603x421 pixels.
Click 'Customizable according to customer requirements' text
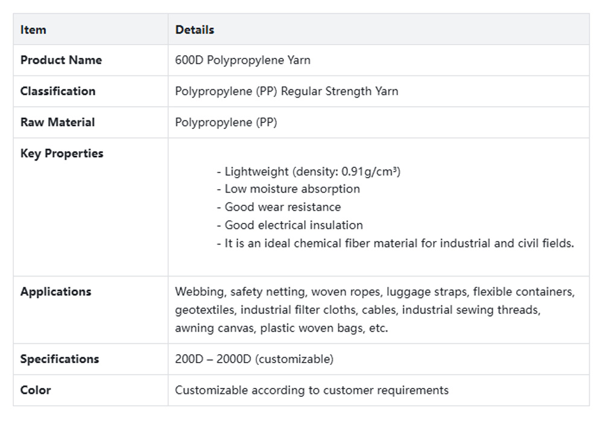click(312, 390)
